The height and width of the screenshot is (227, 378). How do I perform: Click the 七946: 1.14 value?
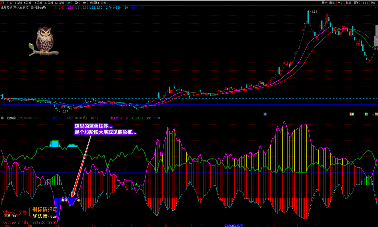click(x=136, y=8)
